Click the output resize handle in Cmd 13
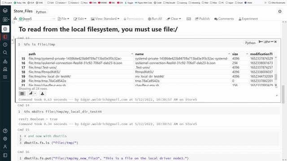The image size is (287, 161). (277, 95)
